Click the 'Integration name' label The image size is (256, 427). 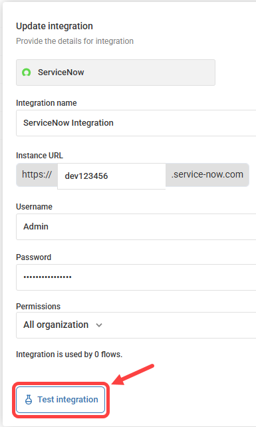(47, 103)
